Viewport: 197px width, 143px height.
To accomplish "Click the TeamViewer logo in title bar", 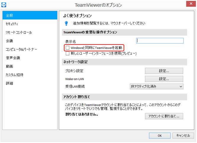I will (4, 5).
